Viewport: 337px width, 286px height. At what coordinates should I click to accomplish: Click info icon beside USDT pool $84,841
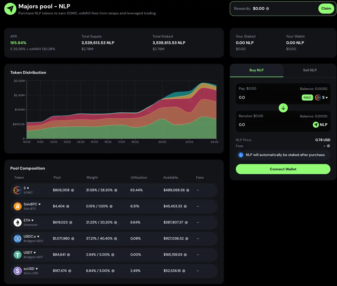68,255
